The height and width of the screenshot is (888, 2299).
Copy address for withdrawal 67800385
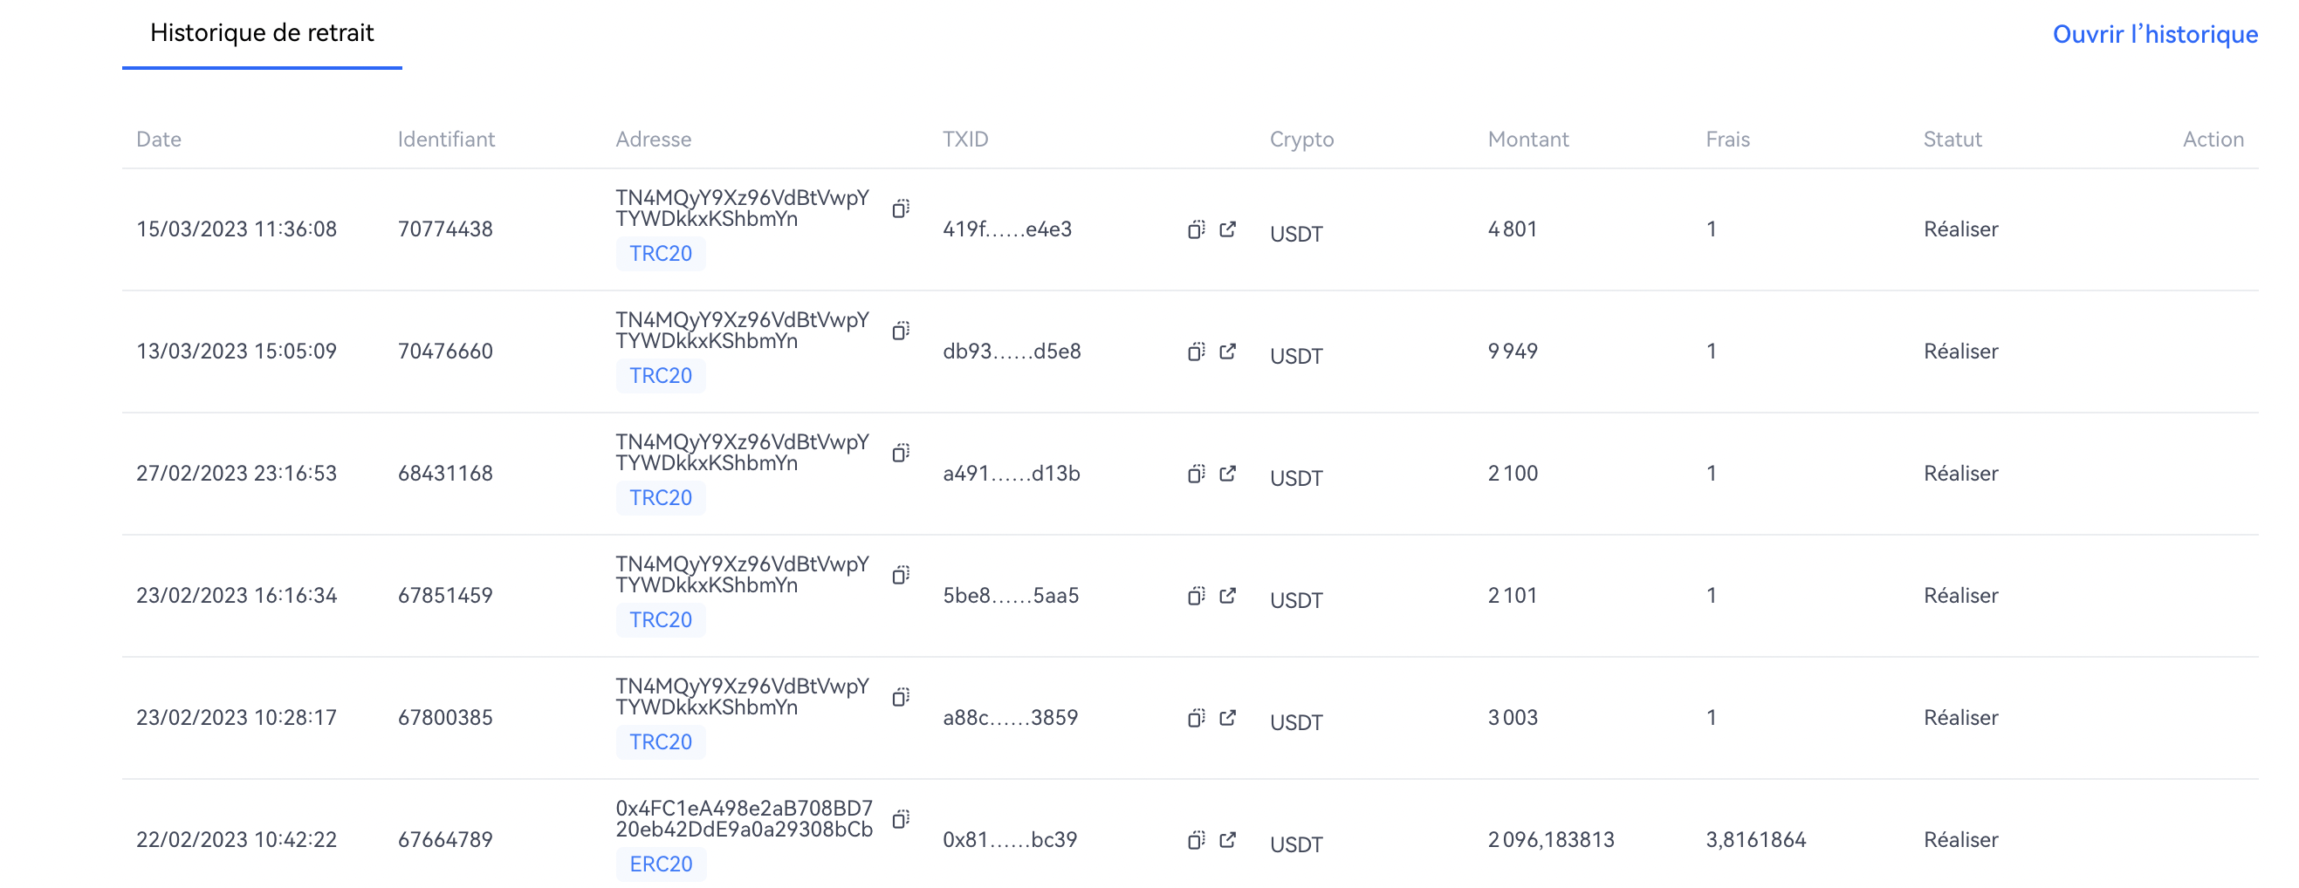pos(901,697)
